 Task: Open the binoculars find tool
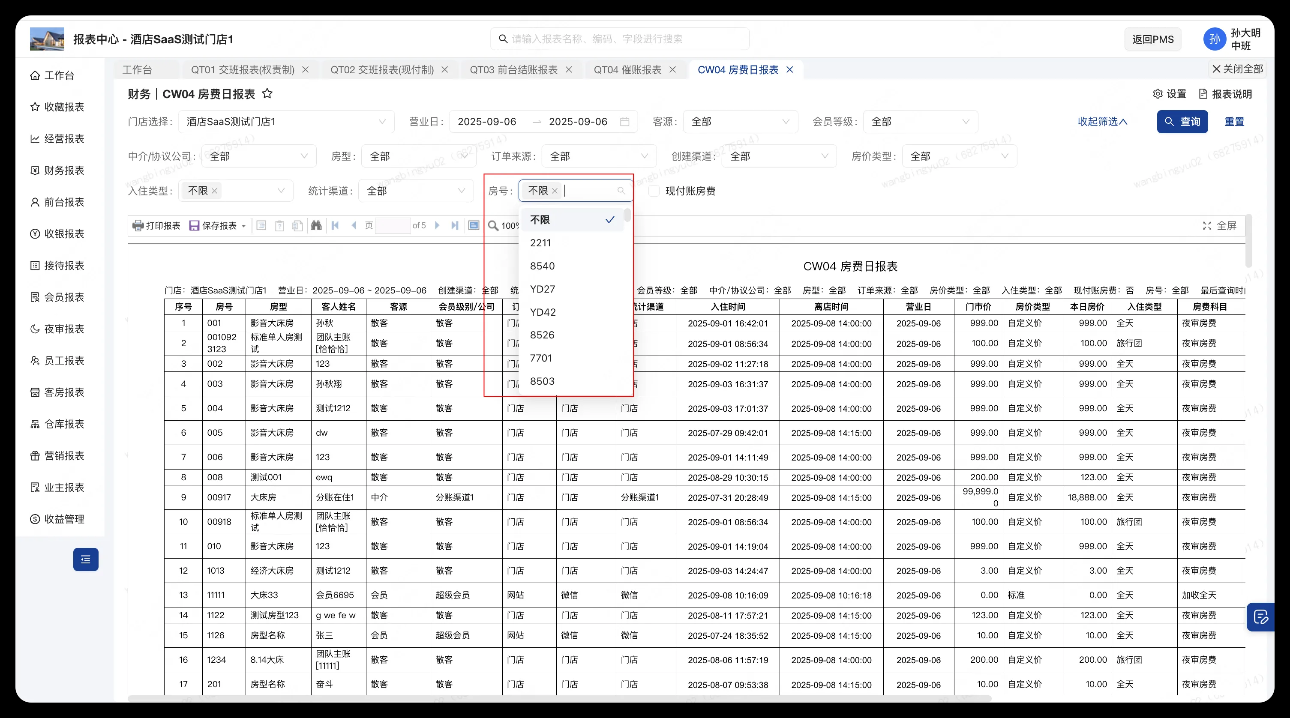tap(316, 225)
